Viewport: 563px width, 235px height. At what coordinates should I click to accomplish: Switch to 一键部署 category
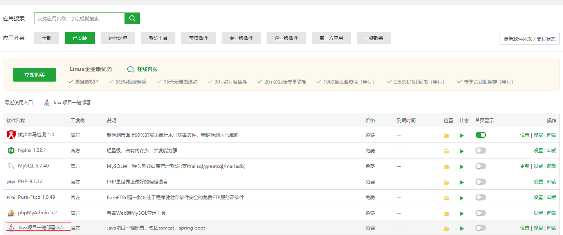pos(374,38)
